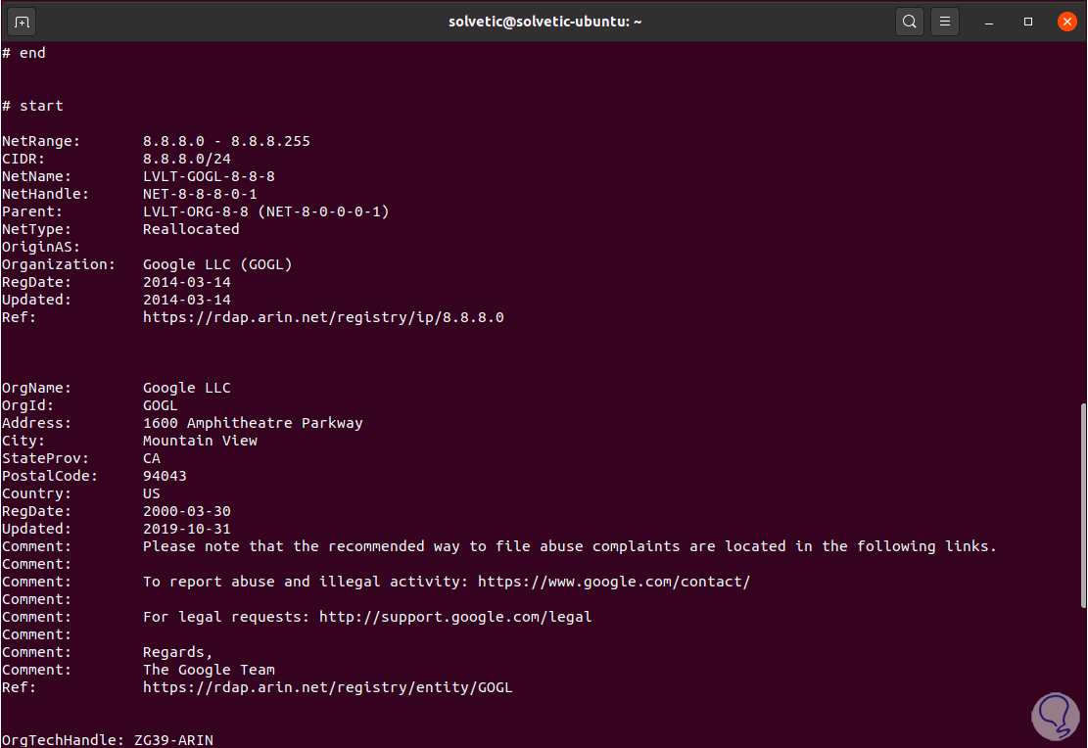Minimize the terminal window
Viewport: 1088px width, 748px height.
coord(992,21)
